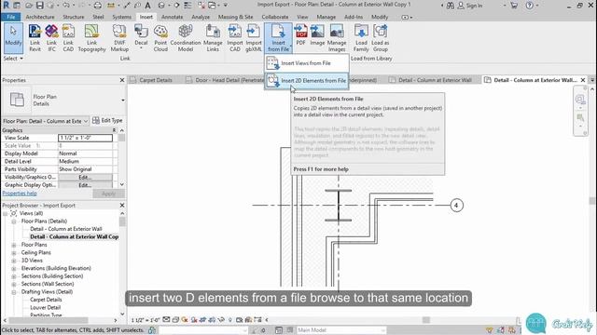Viewport: 597px width, 335px height.
Task: Click the Load as Group icon
Action: [x=380, y=38]
